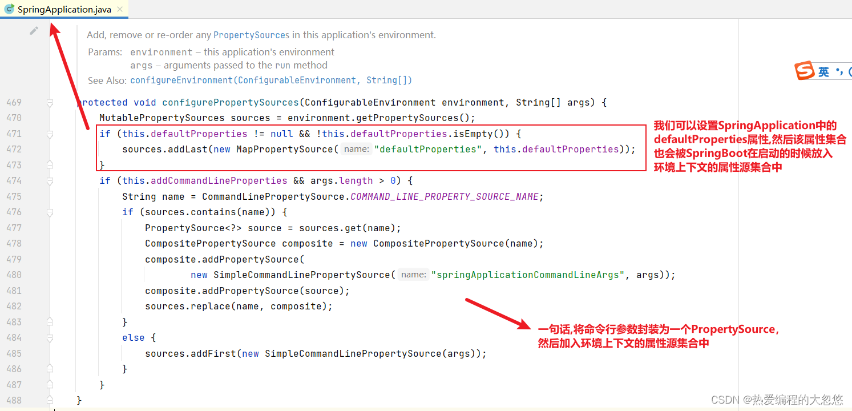Click the "springApplicationCommandLineArgs" string literal

point(528,275)
